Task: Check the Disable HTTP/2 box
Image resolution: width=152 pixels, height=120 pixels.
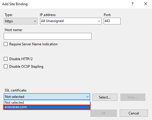Action: click(x=6, y=59)
